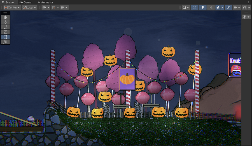
Task: Select the Scale tool
Action: pos(5,32)
